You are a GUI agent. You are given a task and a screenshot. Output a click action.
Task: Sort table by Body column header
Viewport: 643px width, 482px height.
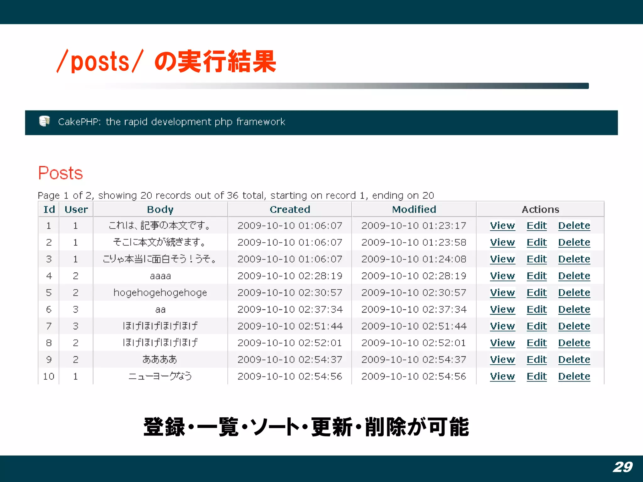(160, 210)
